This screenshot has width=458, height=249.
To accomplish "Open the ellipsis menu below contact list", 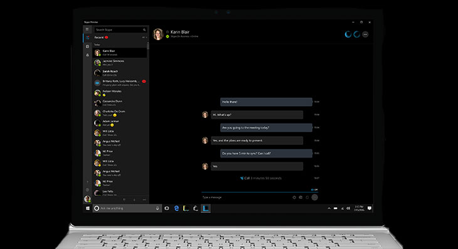I will (x=144, y=199).
